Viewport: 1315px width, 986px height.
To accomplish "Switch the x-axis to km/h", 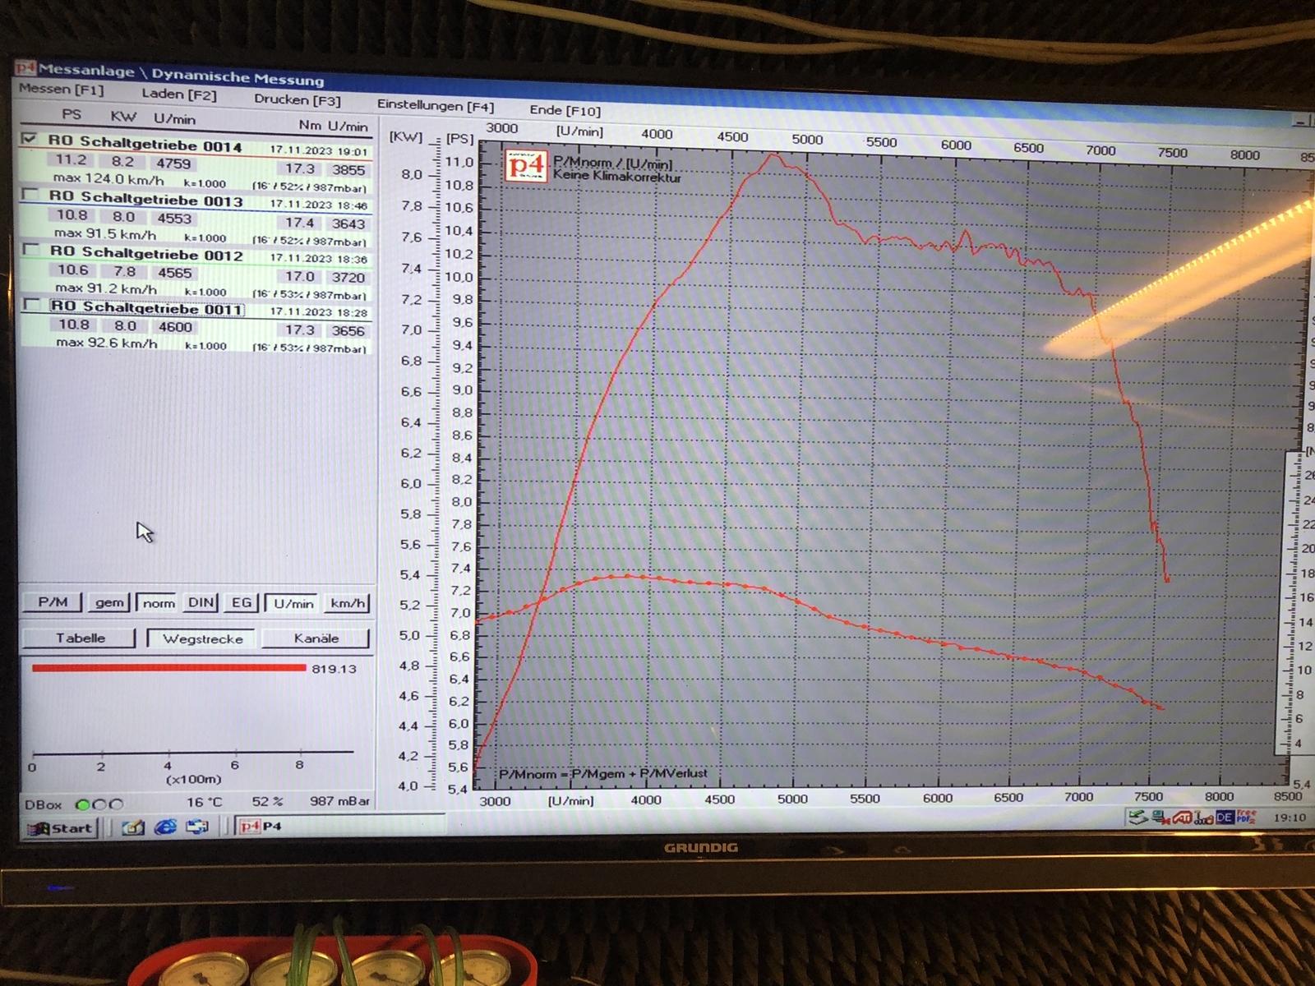I will point(348,603).
